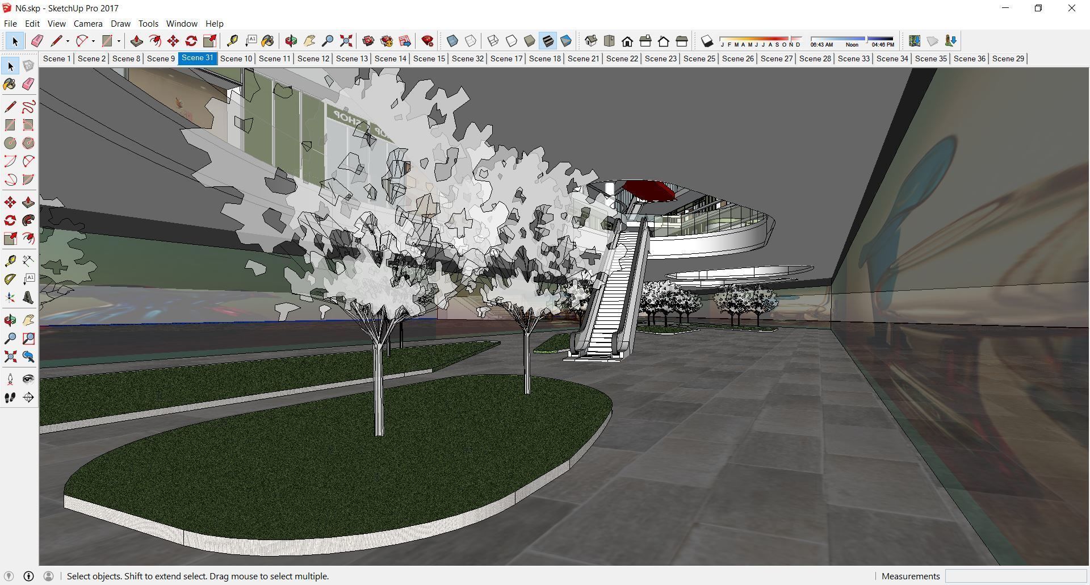Expand the Arc tool dropdown arrow

93,41
